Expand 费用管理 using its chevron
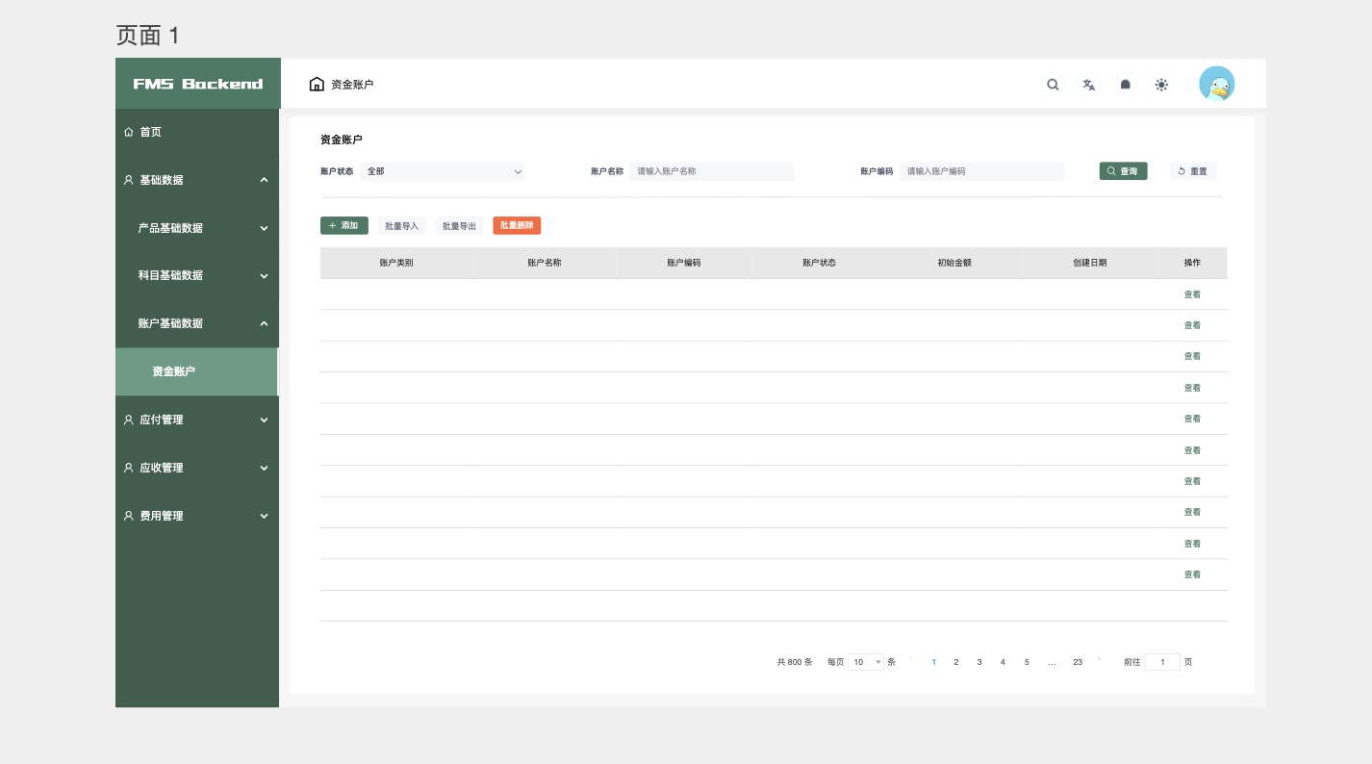Image resolution: width=1372 pixels, height=764 pixels. tap(264, 516)
